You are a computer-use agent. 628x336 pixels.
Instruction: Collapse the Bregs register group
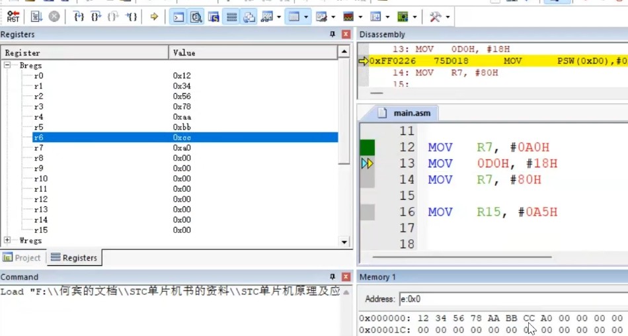click(7, 65)
